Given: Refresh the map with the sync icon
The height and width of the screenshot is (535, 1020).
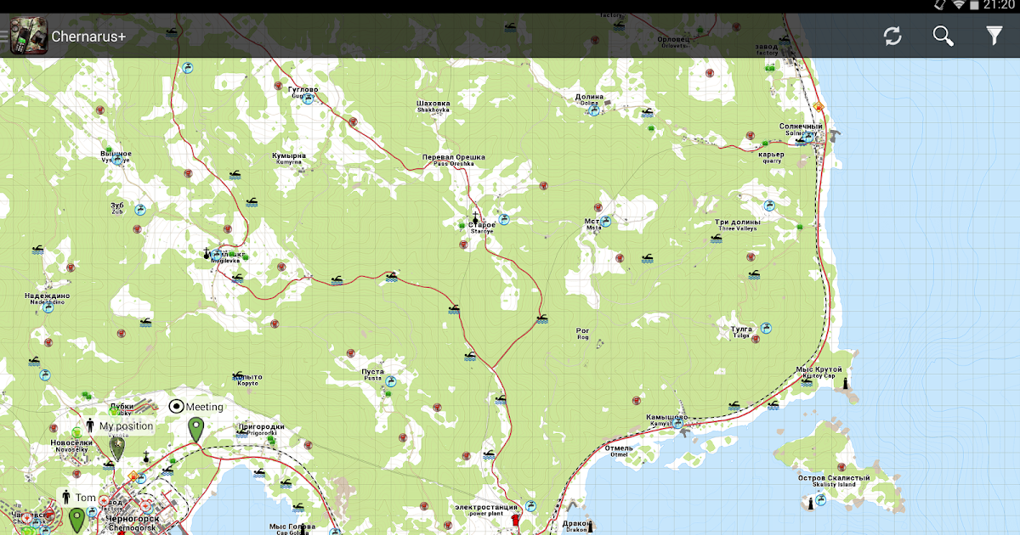Looking at the screenshot, I should pyautogui.click(x=892, y=36).
